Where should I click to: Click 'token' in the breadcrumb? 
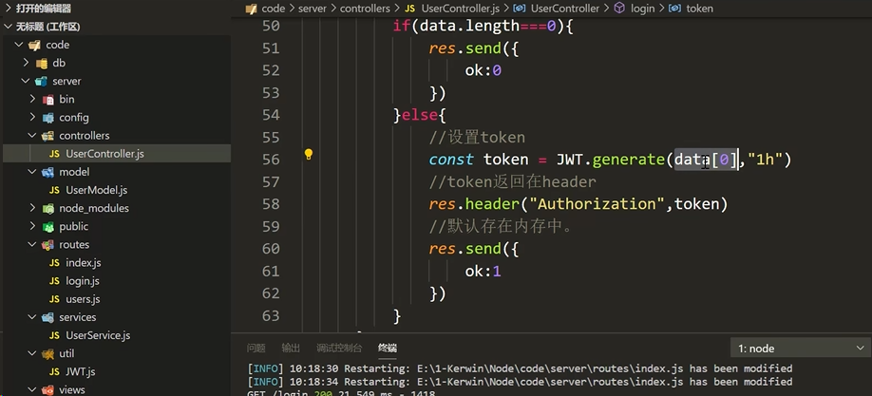click(x=700, y=9)
